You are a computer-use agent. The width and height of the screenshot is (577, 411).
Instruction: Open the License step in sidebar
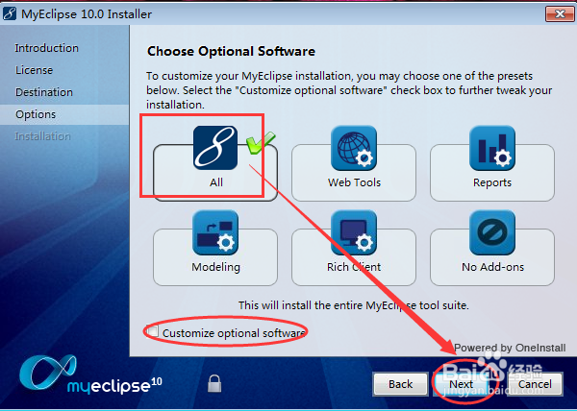(x=34, y=70)
